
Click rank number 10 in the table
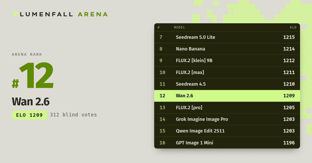pyautogui.click(x=162, y=72)
